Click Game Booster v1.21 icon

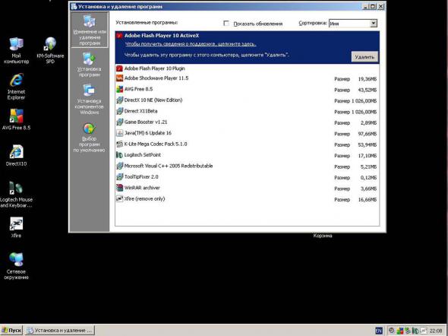click(119, 122)
